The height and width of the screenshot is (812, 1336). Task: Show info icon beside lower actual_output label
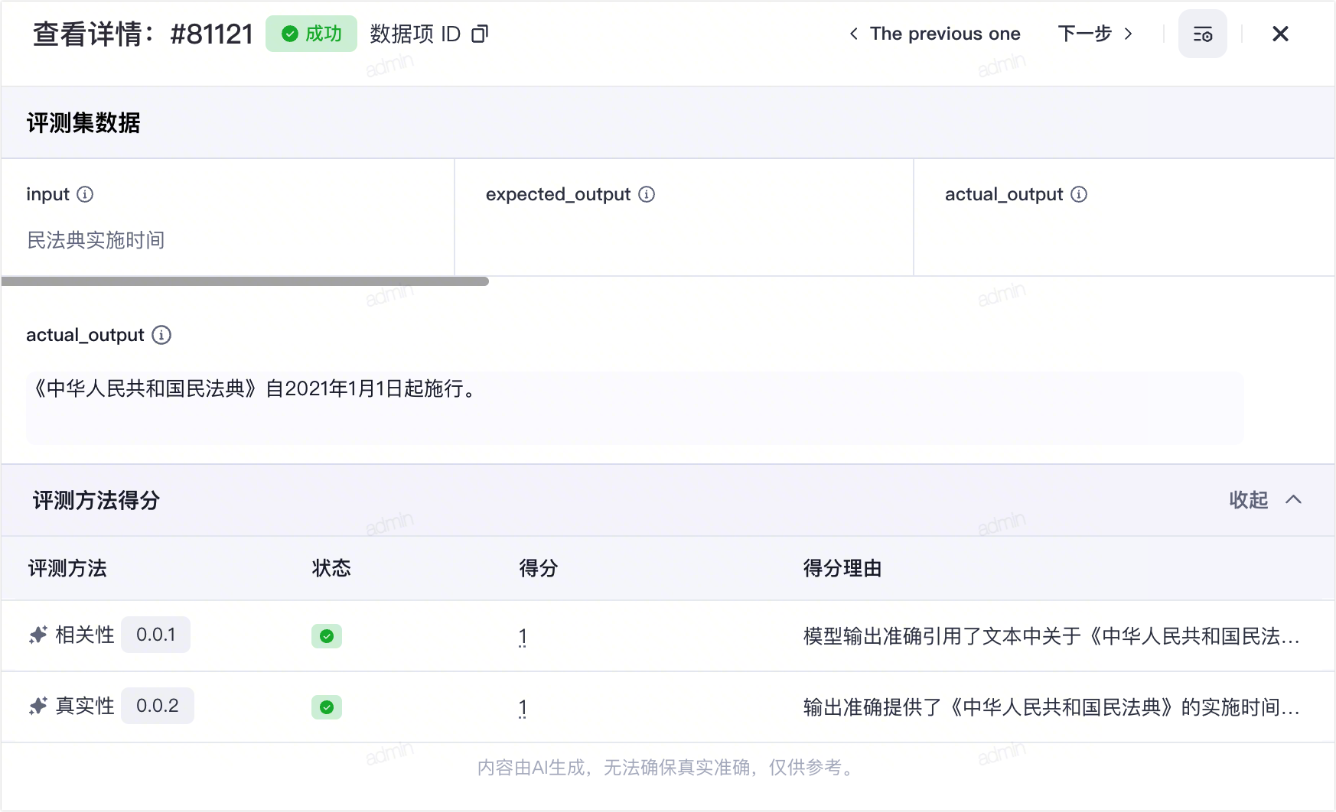point(161,335)
